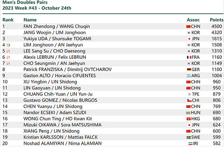Screen dimensions: 224x147
Task: Click the Argentina flag next to ARG
Action: point(189,76)
